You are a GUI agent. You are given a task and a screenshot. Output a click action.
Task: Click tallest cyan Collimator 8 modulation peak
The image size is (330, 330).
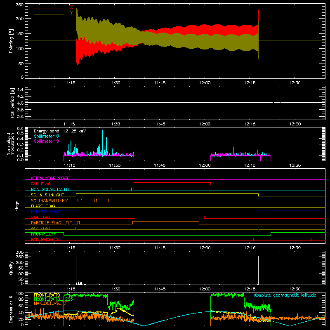pyautogui.click(x=102, y=142)
